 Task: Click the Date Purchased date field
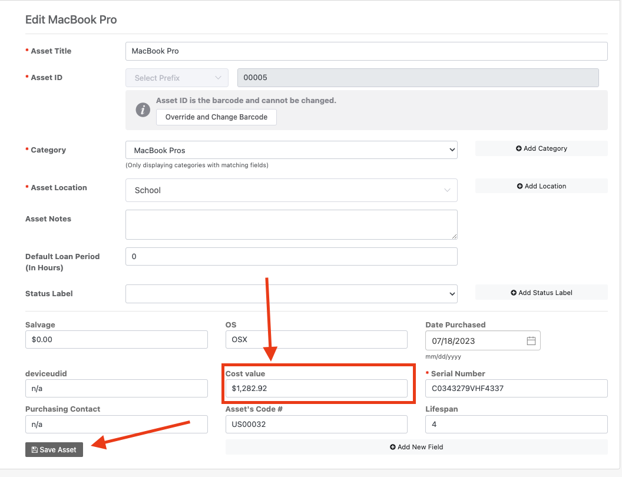point(483,340)
